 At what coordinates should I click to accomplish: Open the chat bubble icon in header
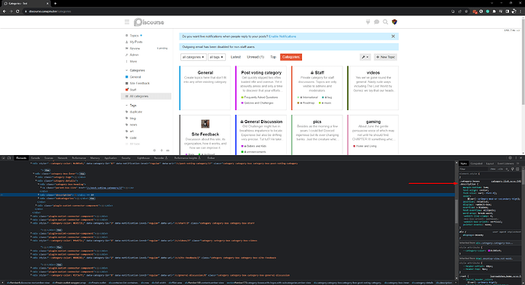(377, 22)
